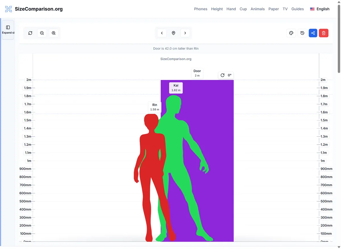Screen dimensions: 341x249
Task: Click the 900mm label on left ruler
Action: point(25,169)
